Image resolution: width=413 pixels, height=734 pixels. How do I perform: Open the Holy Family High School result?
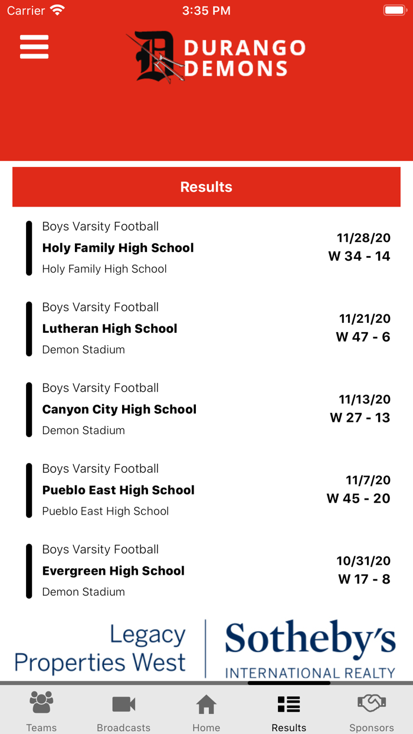coord(206,248)
